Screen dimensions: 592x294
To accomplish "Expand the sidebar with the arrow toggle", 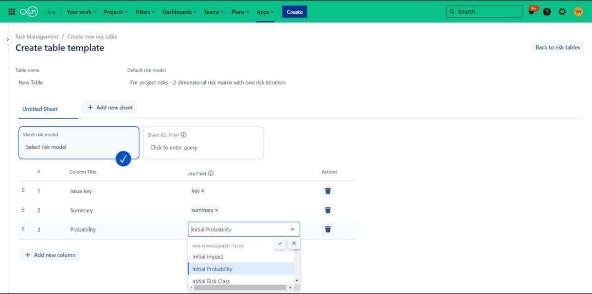I will [x=7, y=39].
